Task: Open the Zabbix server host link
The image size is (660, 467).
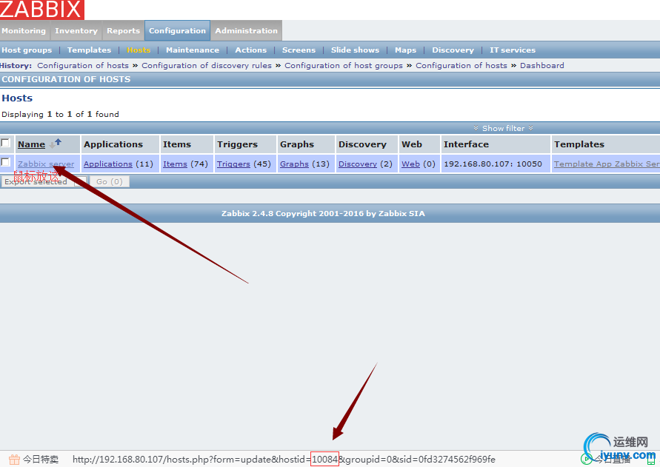Action: [46, 164]
